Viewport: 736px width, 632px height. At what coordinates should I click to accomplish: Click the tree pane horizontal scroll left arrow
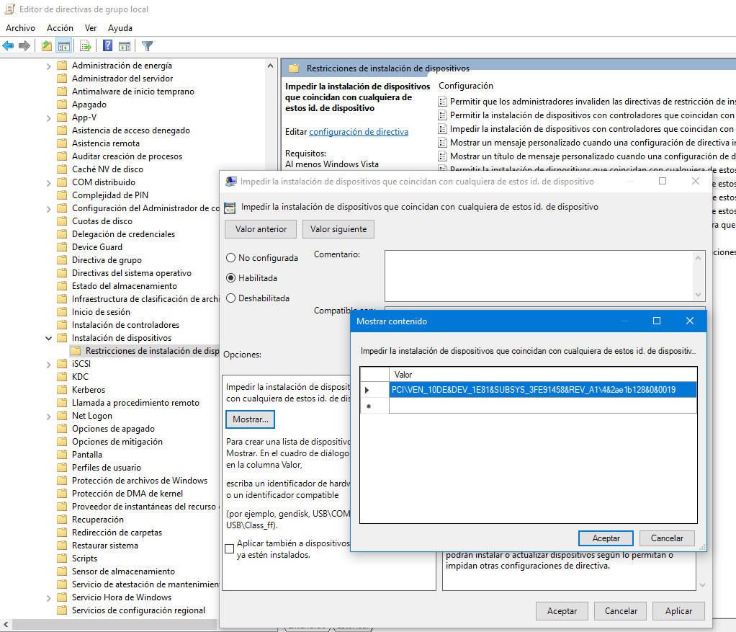point(6,625)
